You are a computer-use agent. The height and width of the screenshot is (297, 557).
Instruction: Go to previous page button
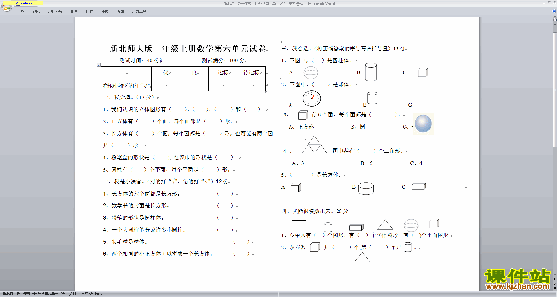555,279
